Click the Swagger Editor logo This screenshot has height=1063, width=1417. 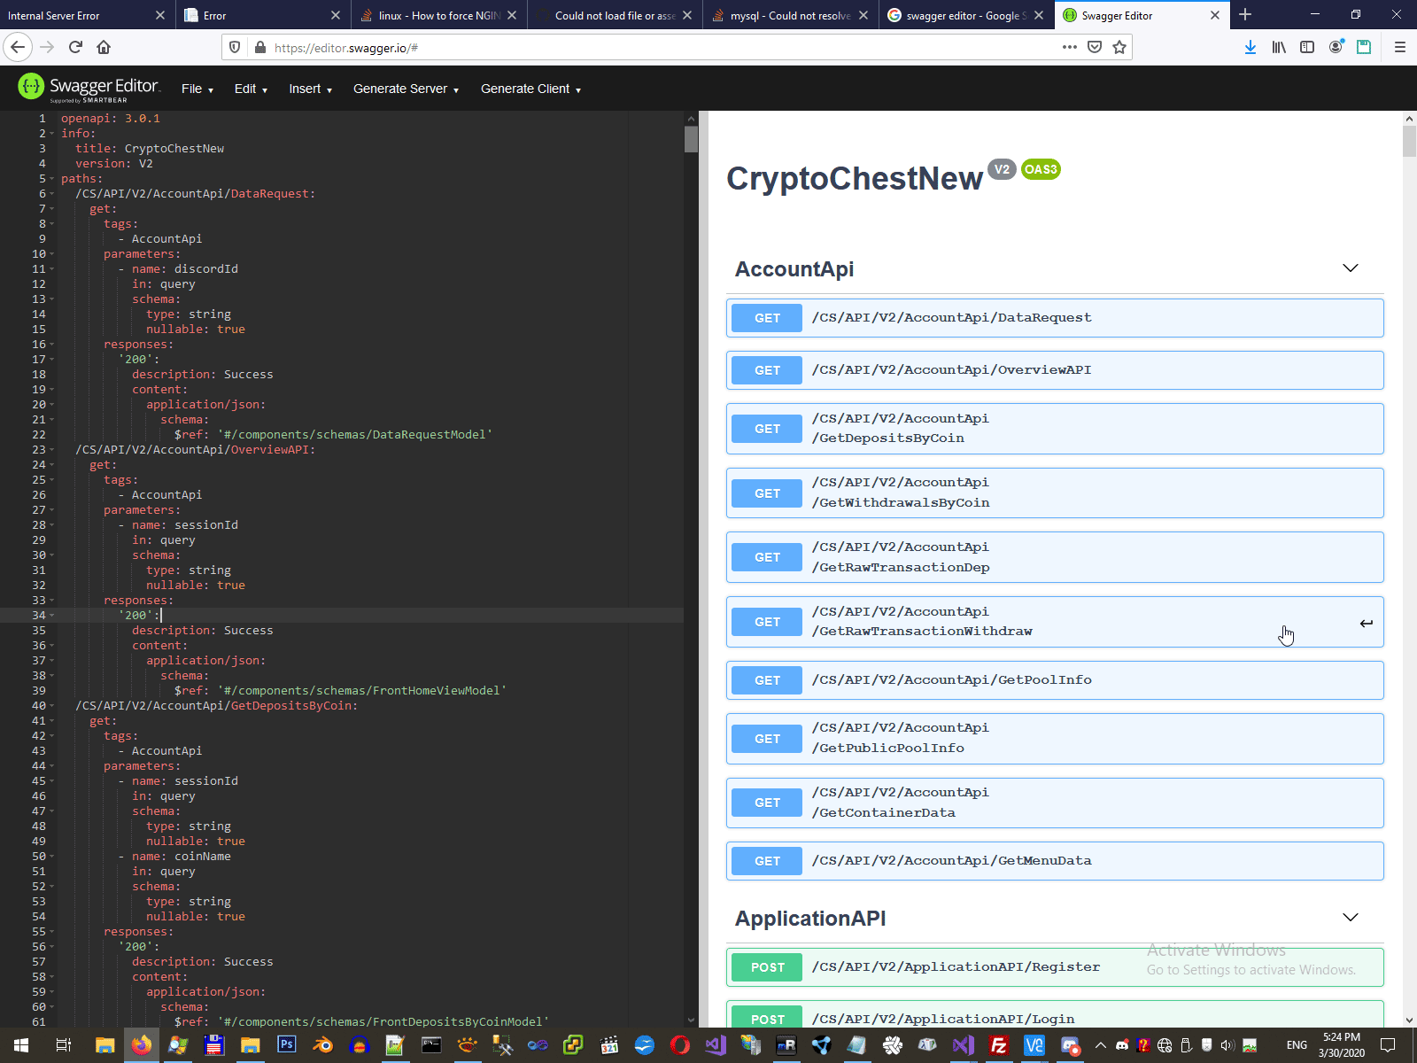(x=89, y=87)
